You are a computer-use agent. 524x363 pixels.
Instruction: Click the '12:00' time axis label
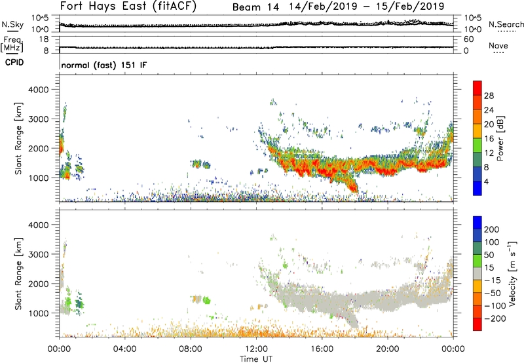256,349
